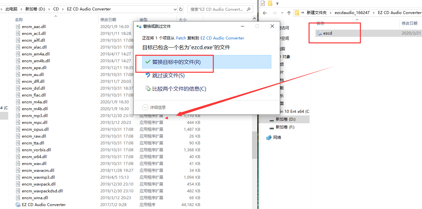Screen dimensions: 422x209
Task: Select 新加卷 (F:) drive in right navigation pane
Action: (285, 127)
